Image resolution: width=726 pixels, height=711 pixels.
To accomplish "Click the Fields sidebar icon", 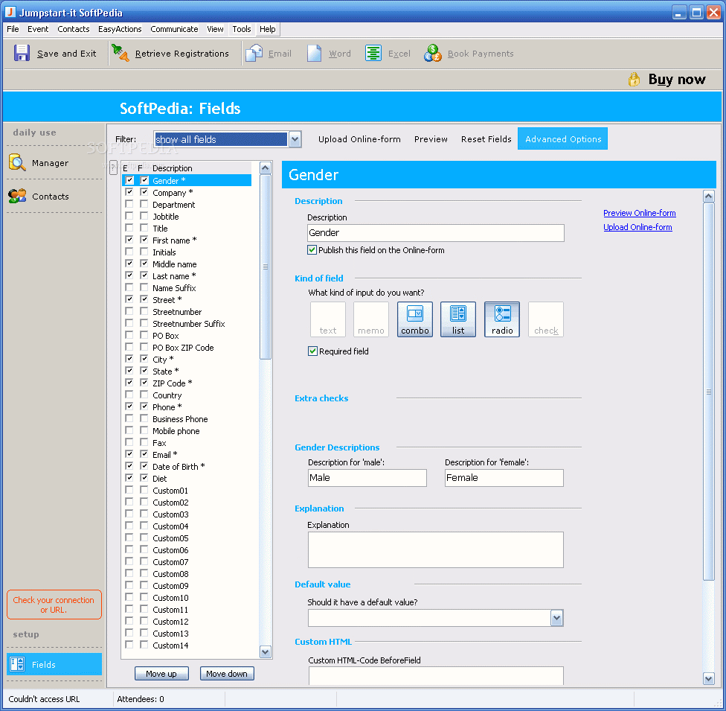I will click(17, 664).
